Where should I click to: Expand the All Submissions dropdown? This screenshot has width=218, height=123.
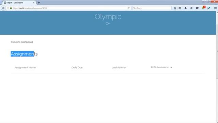coord(161,67)
